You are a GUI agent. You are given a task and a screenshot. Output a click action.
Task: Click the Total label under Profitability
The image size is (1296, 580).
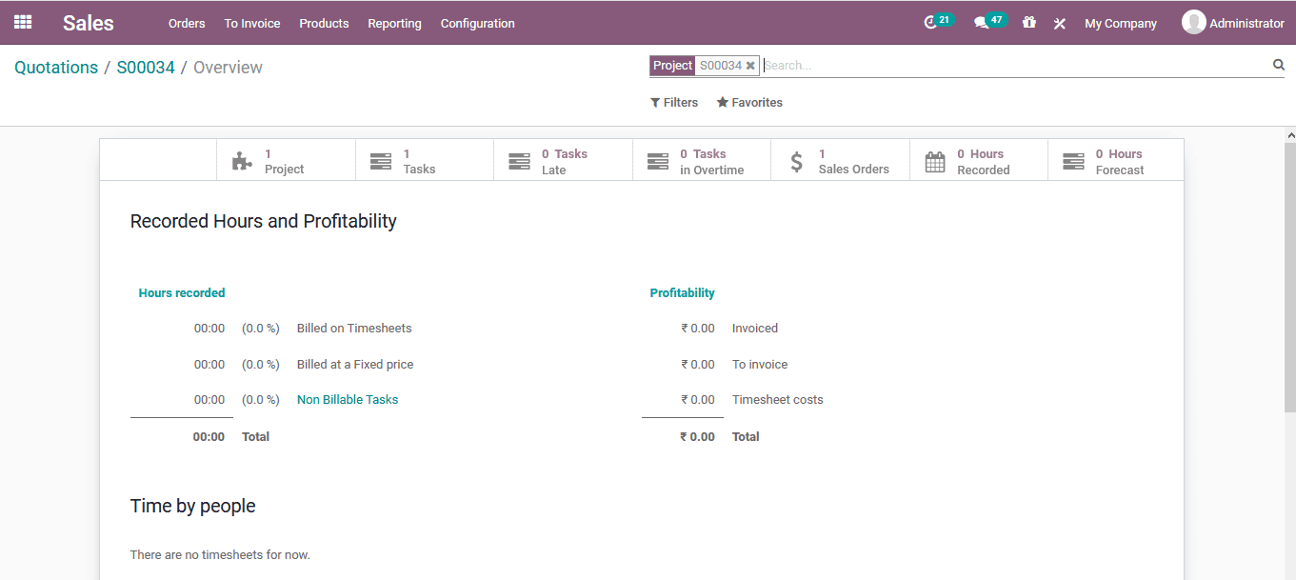(746, 436)
